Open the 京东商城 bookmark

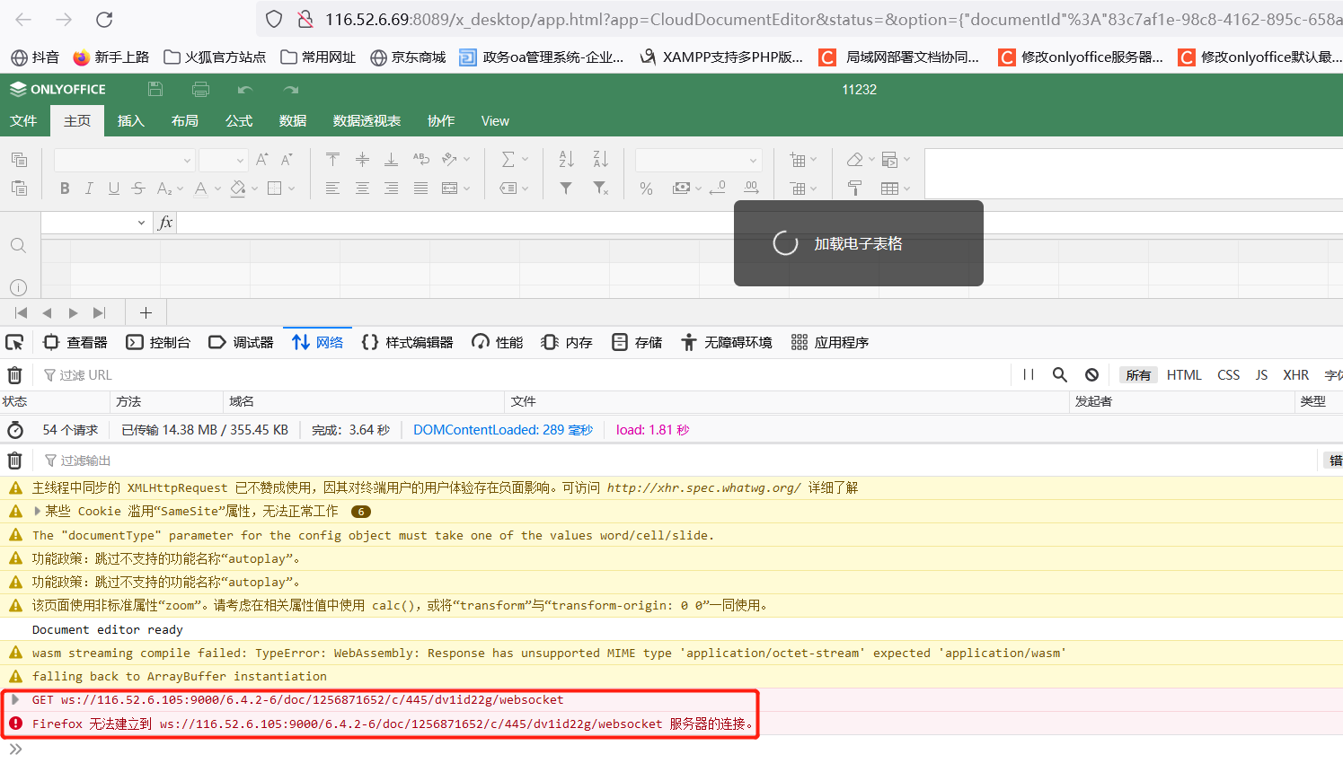pos(408,57)
